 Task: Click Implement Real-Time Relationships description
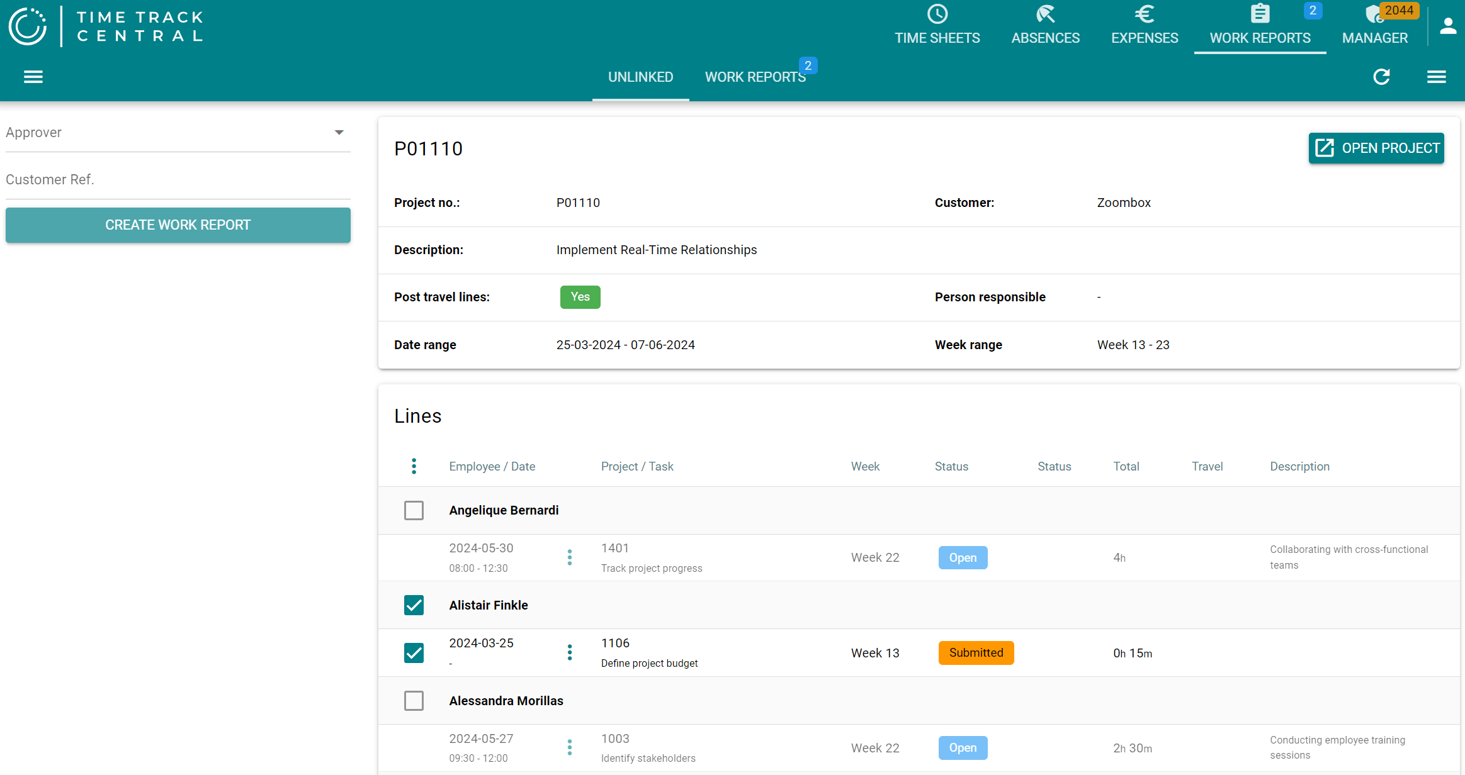657,250
